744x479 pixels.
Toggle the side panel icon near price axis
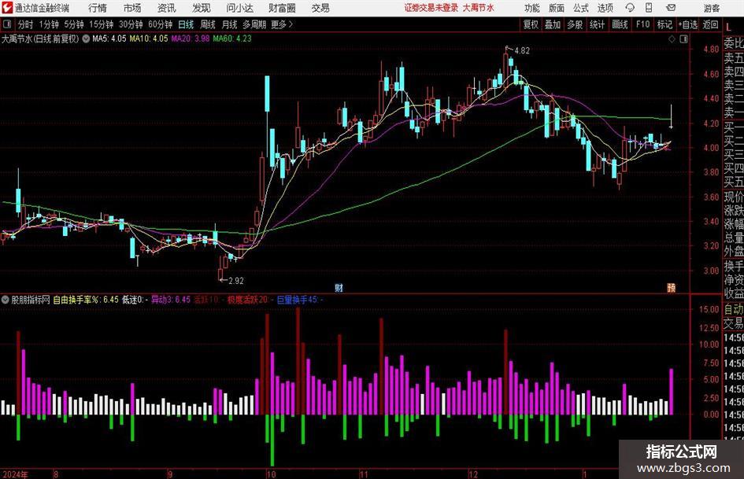point(683,39)
